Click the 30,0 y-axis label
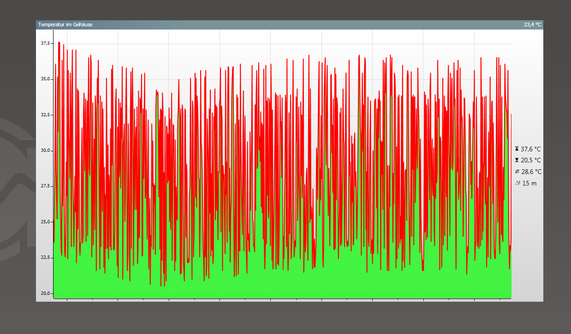The width and height of the screenshot is (571, 334). (45, 150)
